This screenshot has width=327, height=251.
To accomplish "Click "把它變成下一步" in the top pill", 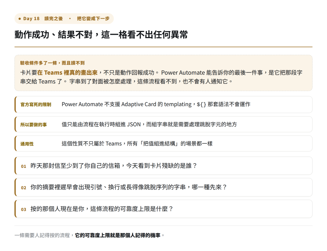I will pos(93,19).
